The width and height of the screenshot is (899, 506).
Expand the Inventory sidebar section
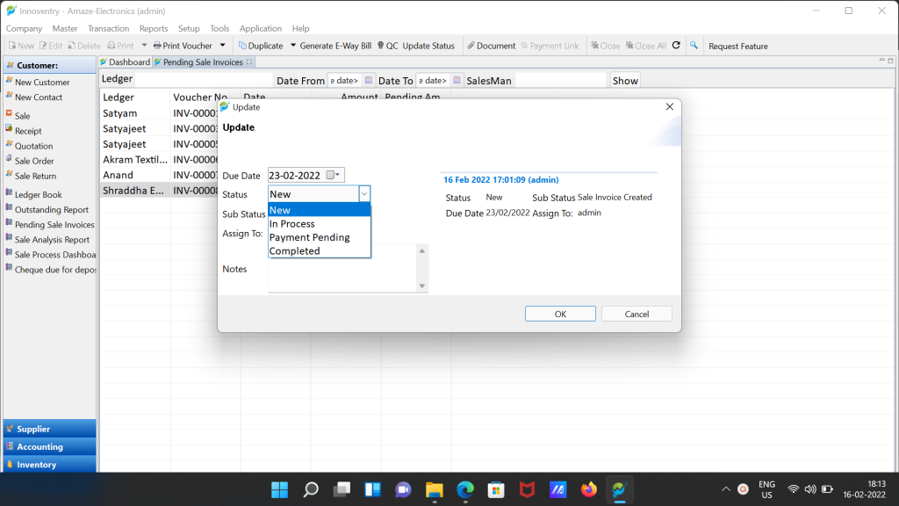click(x=50, y=464)
